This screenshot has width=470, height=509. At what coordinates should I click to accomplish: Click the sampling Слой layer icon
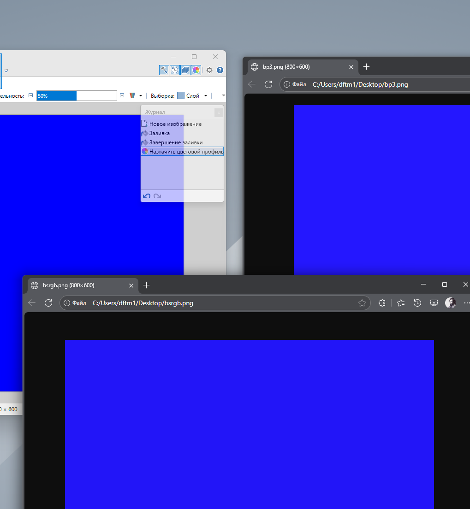pos(181,95)
